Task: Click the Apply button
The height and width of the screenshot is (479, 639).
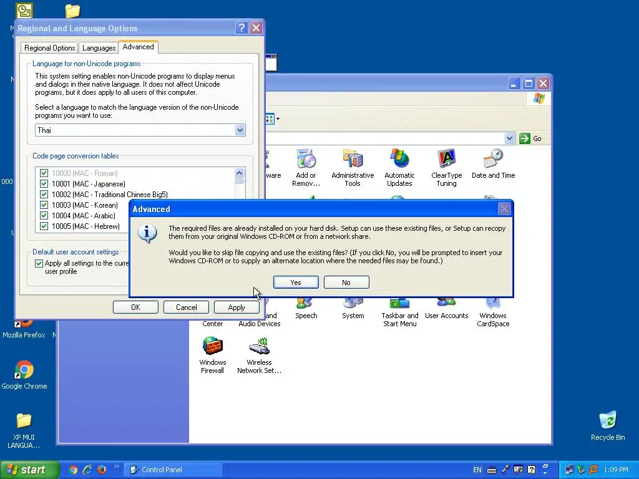Action: click(237, 307)
